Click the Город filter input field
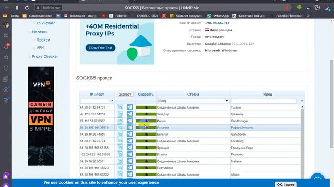 (x=264, y=101)
